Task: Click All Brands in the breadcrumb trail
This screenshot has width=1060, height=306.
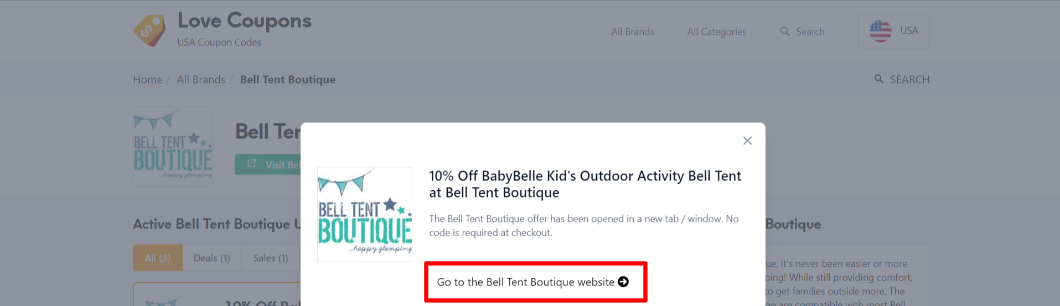Action: coord(201,79)
